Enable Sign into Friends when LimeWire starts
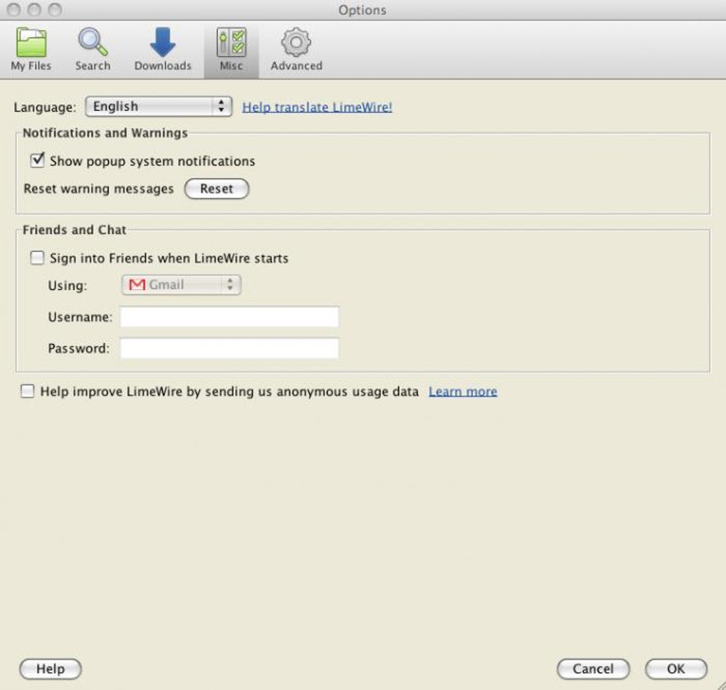The image size is (726, 690). (37, 258)
